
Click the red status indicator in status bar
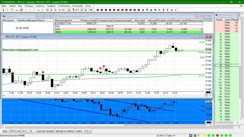pyautogui.click(x=217, y=135)
